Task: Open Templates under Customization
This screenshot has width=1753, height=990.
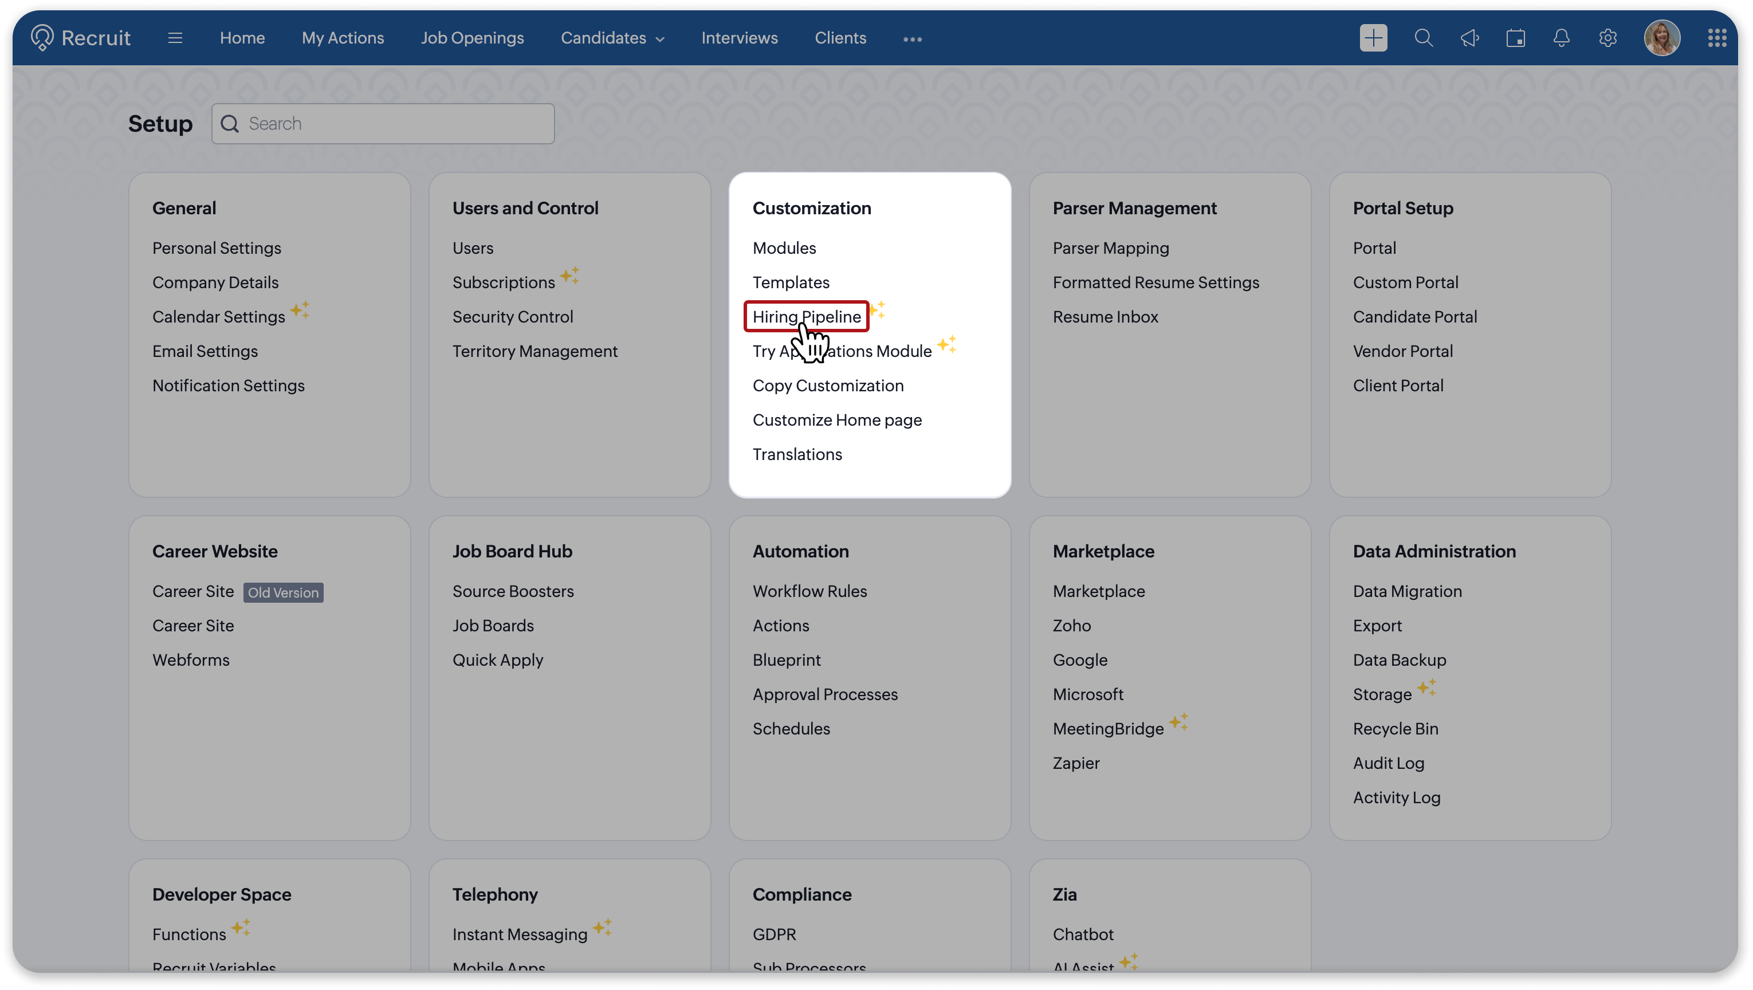Action: (x=791, y=282)
